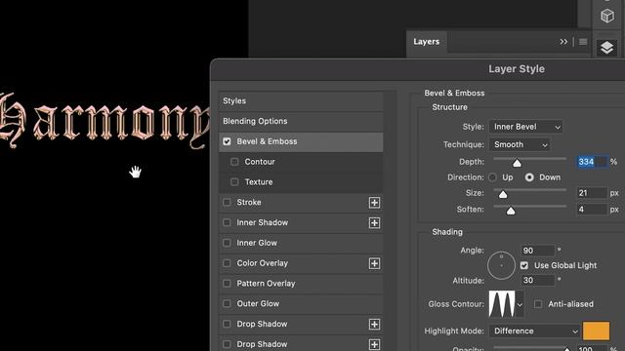
Task: Open the Color Overlay settings
Action: coord(301,263)
